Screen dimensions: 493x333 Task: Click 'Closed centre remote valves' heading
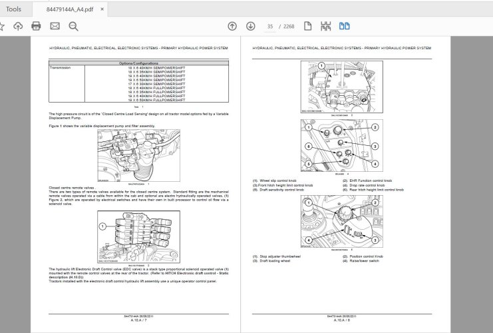point(71,188)
